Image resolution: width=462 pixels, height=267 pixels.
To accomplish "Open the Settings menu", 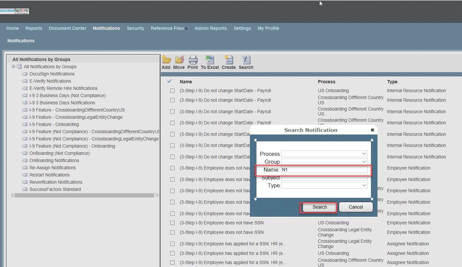I will 242,28.
